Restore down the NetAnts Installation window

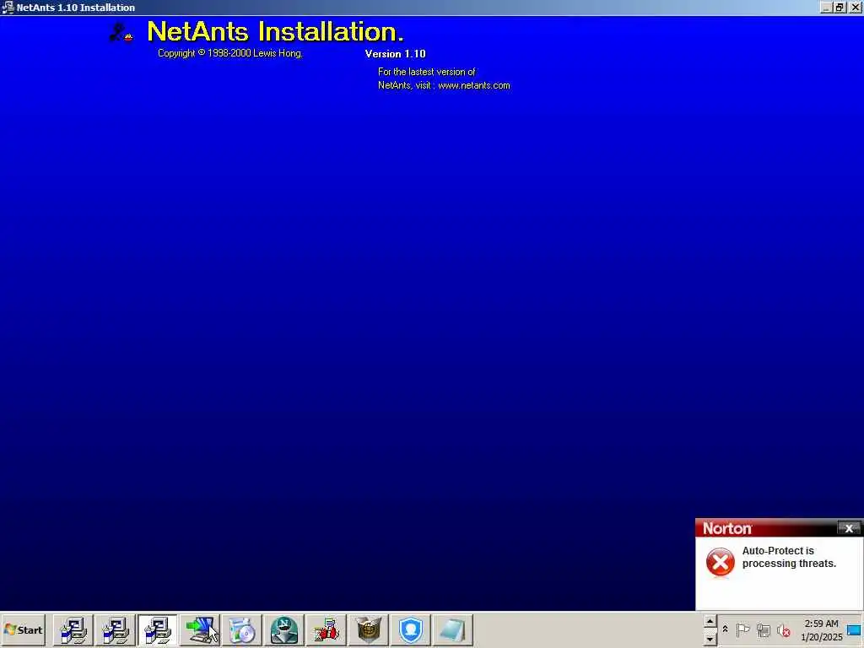[x=840, y=7]
